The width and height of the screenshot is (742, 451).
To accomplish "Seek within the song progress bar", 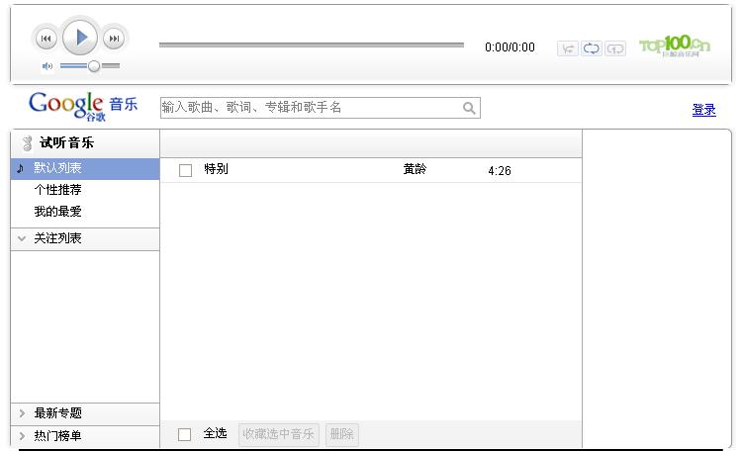I will coord(312,45).
